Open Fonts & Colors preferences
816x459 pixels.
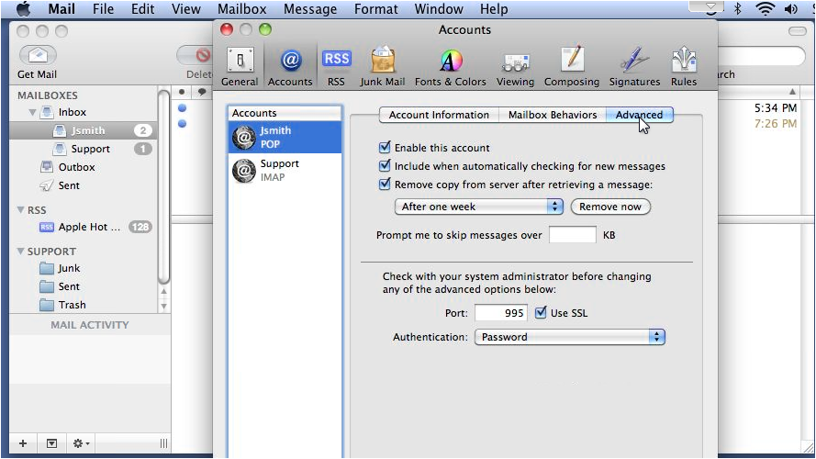pyautogui.click(x=450, y=67)
